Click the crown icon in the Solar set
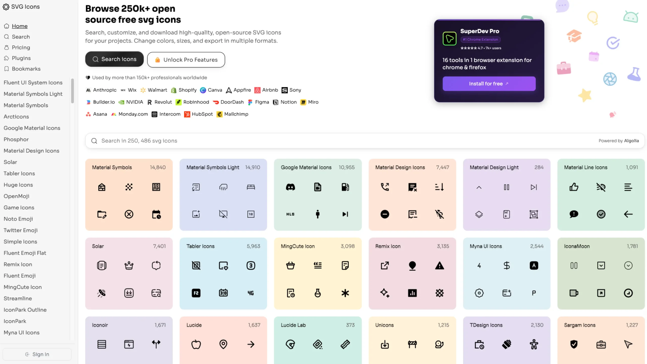The width and height of the screenshot is (647, 364). click(x=129, y=265)
